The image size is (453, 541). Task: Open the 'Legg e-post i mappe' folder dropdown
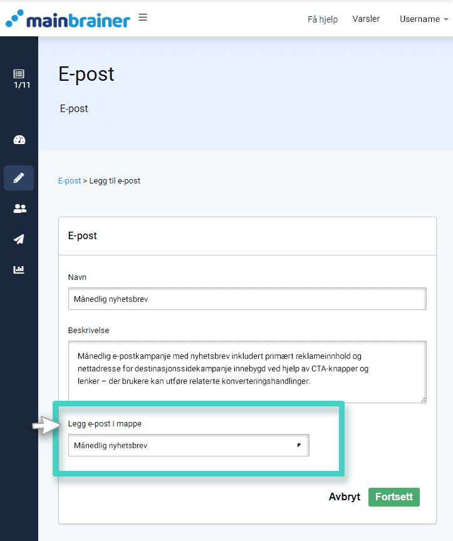coord(188,446)
